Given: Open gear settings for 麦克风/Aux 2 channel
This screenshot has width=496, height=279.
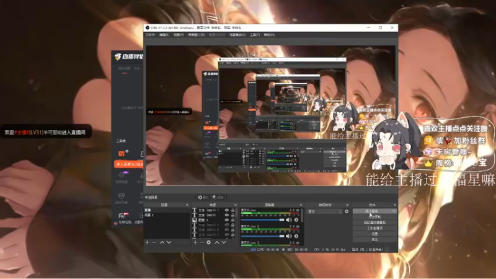Looking at the screenshot, I should click(x=296, y=236).
